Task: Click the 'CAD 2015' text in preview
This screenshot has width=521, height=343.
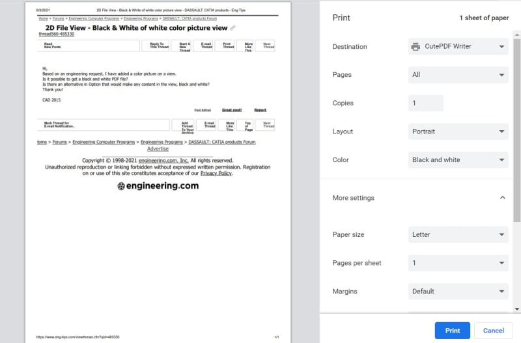Action: click(x=51, y=100)
